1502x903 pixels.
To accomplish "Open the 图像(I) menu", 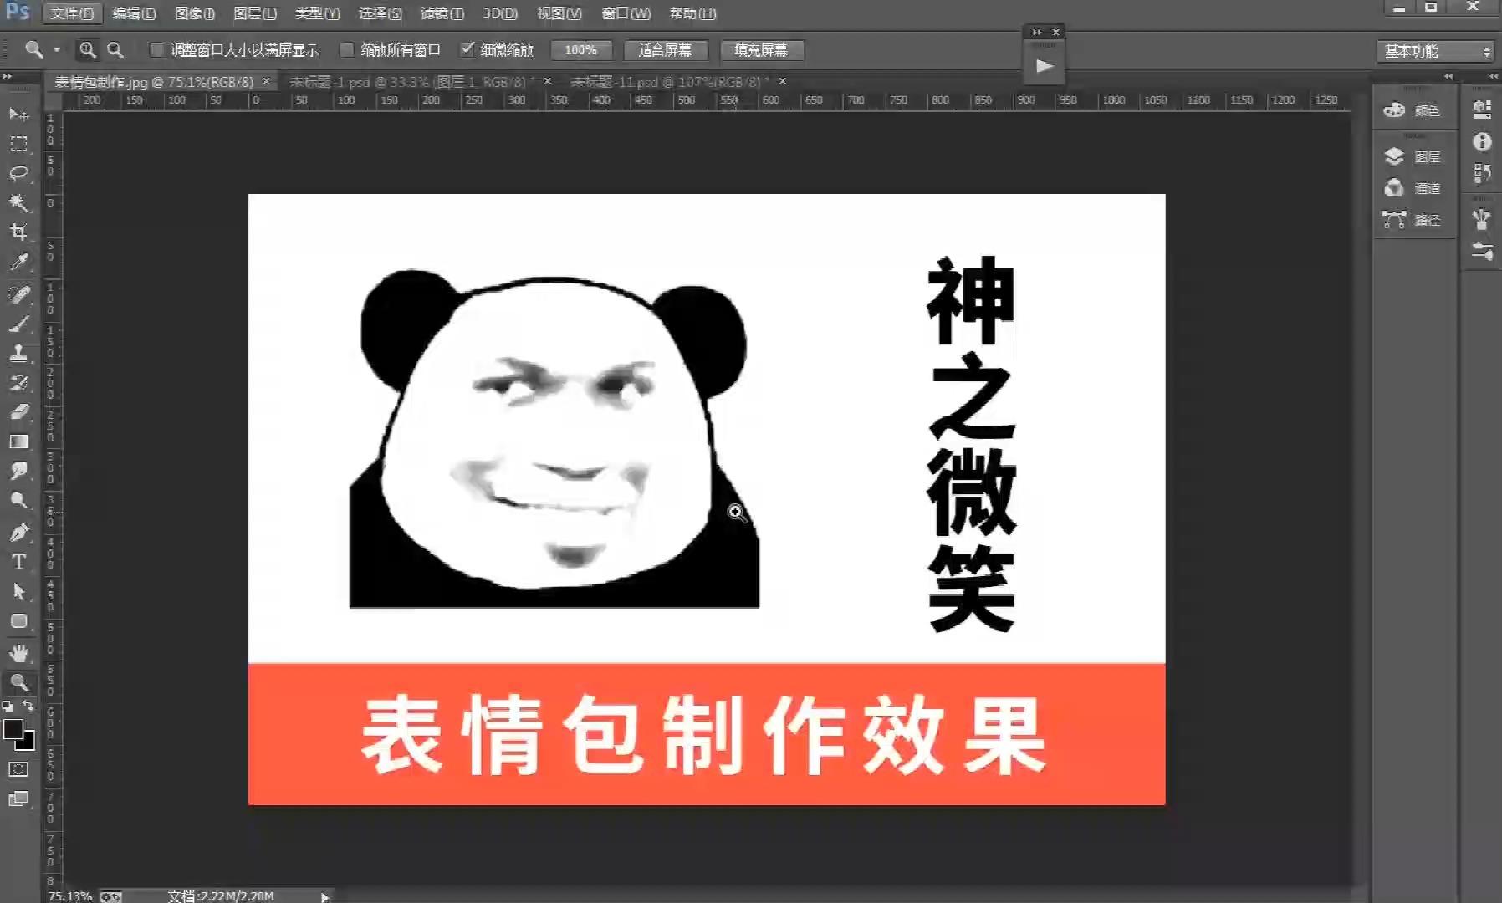I will click(195, 13).
